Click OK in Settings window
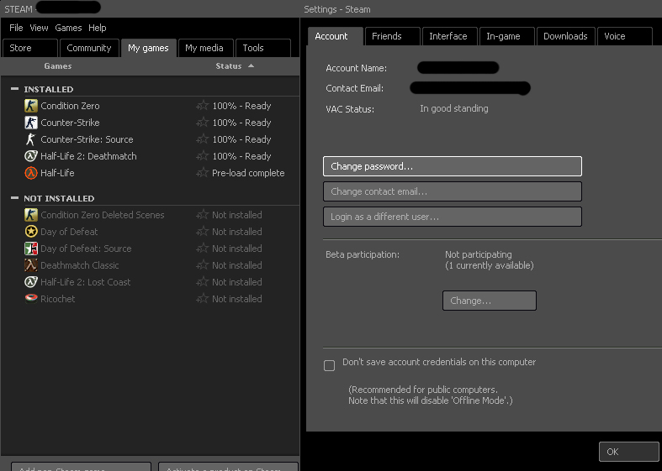662x471 pixels. tap(628, 452)
